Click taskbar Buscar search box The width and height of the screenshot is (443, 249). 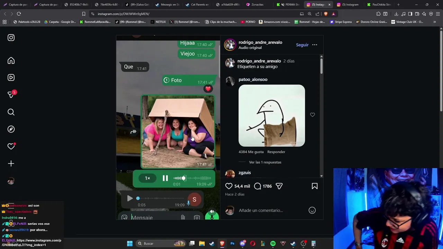click(161, 243)
